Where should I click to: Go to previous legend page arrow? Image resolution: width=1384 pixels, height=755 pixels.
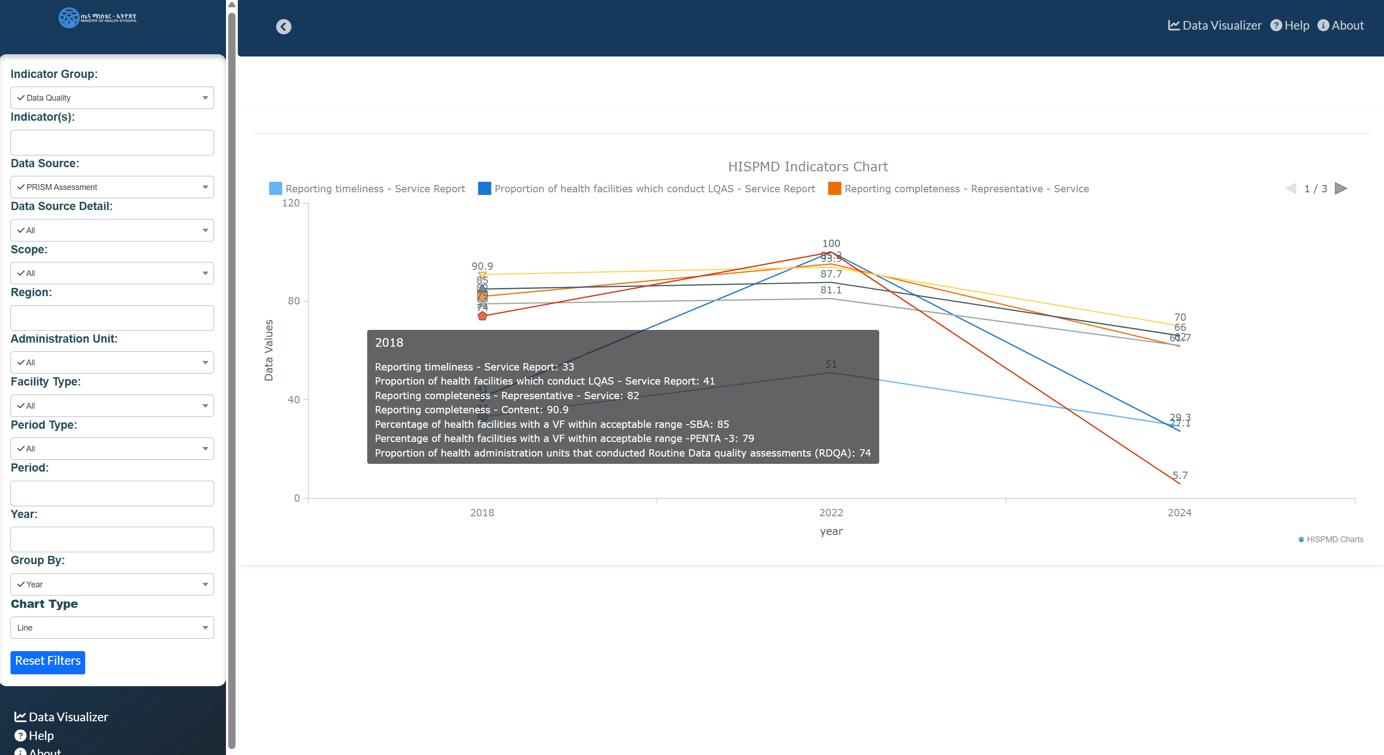coord(1291,189)
